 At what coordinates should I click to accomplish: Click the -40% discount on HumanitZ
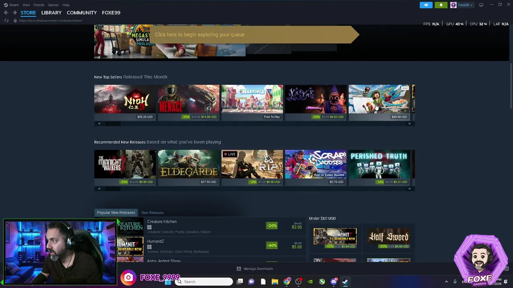[x=272, y=245]
